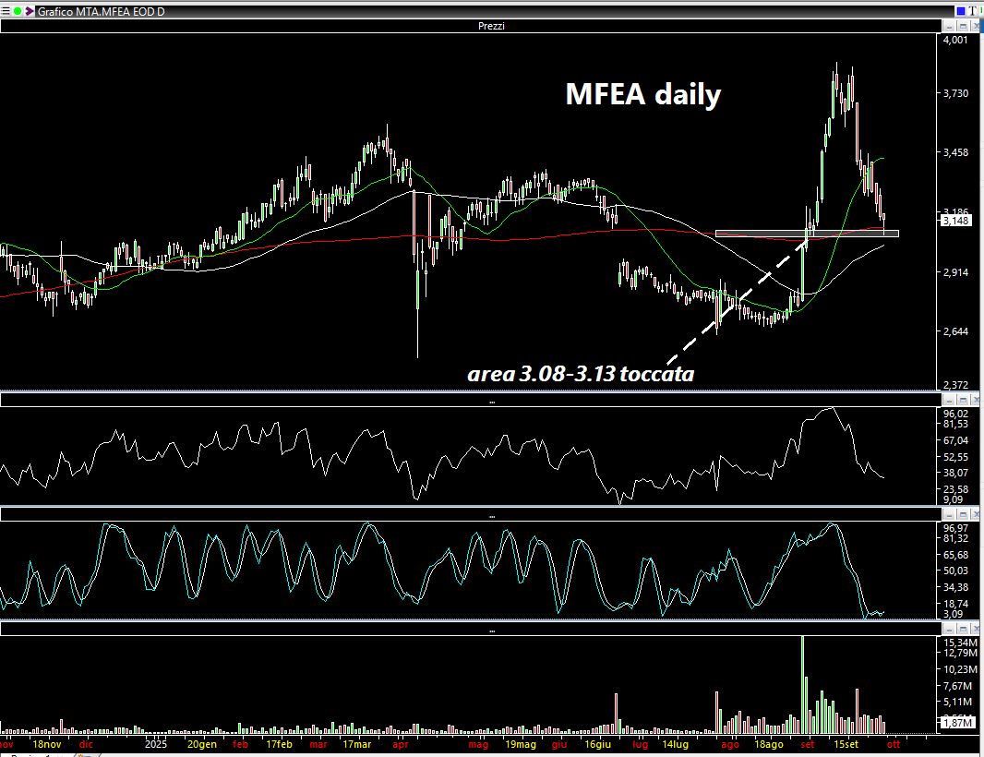The image size is (984, 757).
Task: Select the T text tool icon
Action: click(973, 11)
